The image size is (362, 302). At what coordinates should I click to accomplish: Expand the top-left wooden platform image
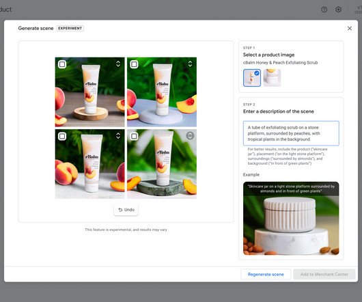[x=118, y=64]
